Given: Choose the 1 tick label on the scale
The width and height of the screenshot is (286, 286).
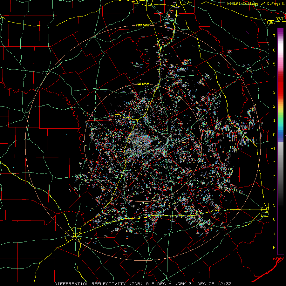Looking at the screenshot, I should 274,120.
